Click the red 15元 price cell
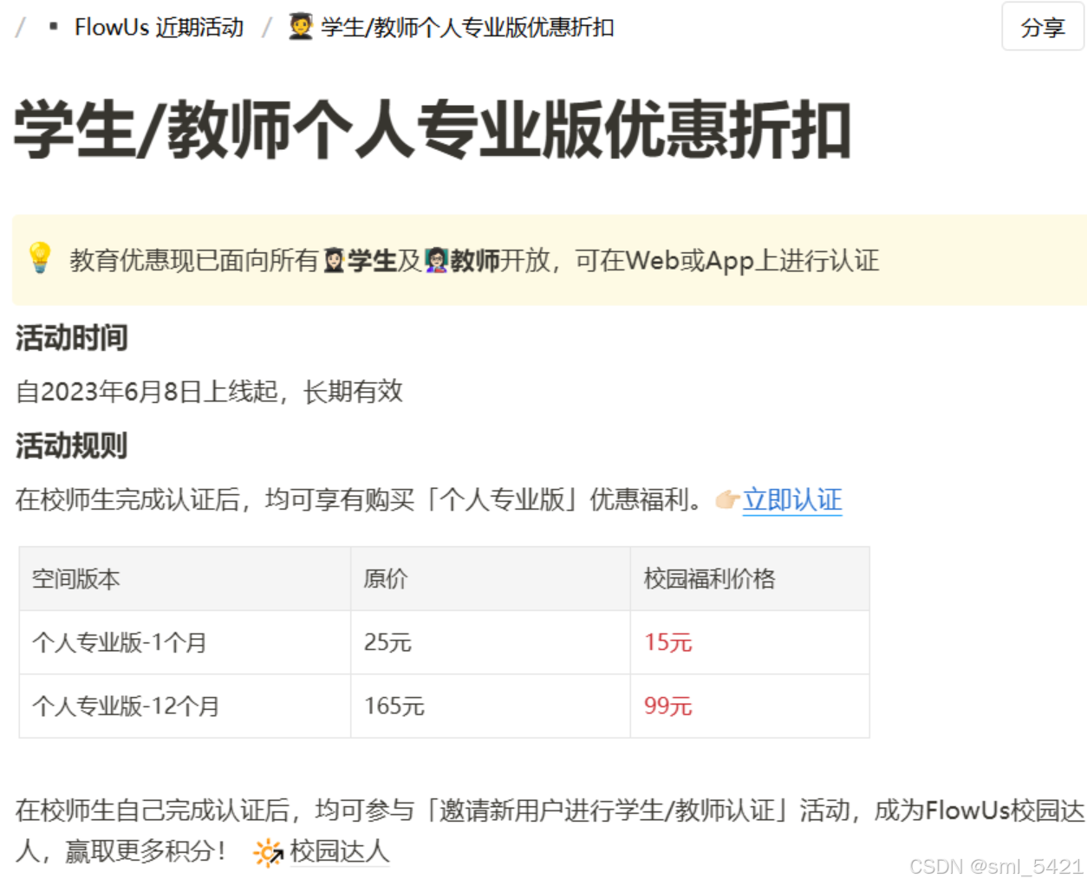Viewport: 1087px width, 885px height. coord(750,642)
